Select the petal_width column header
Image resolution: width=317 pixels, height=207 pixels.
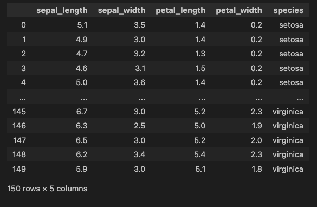(x=239, y=10)
